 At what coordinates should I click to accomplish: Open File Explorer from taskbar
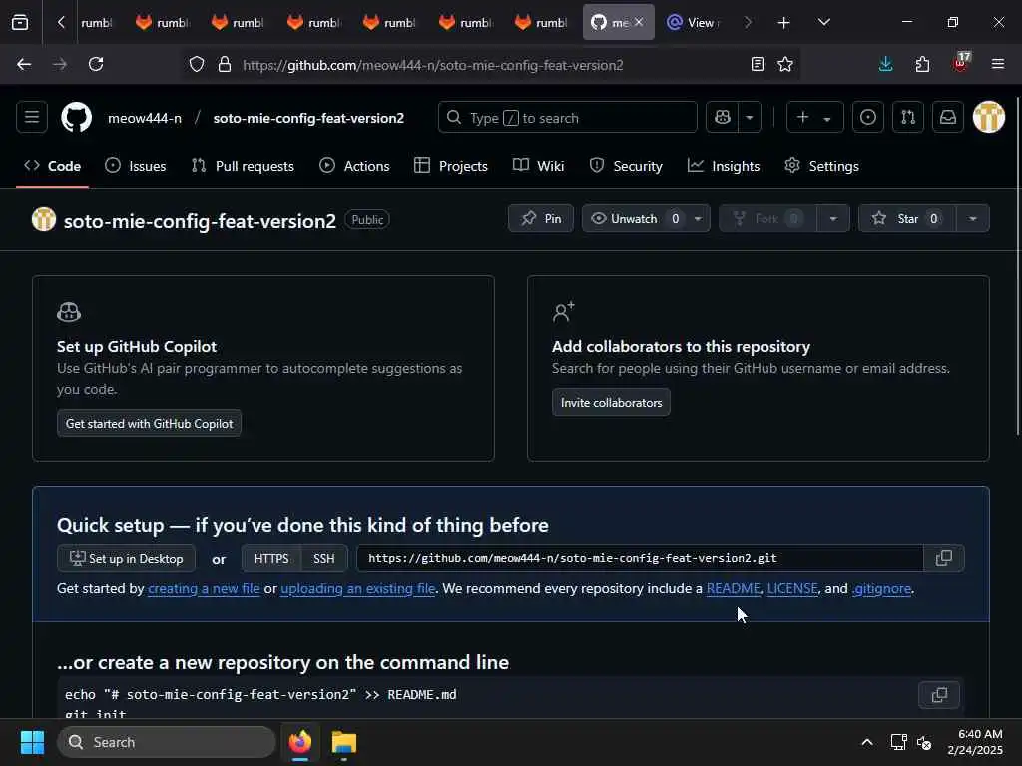[344, 742]
